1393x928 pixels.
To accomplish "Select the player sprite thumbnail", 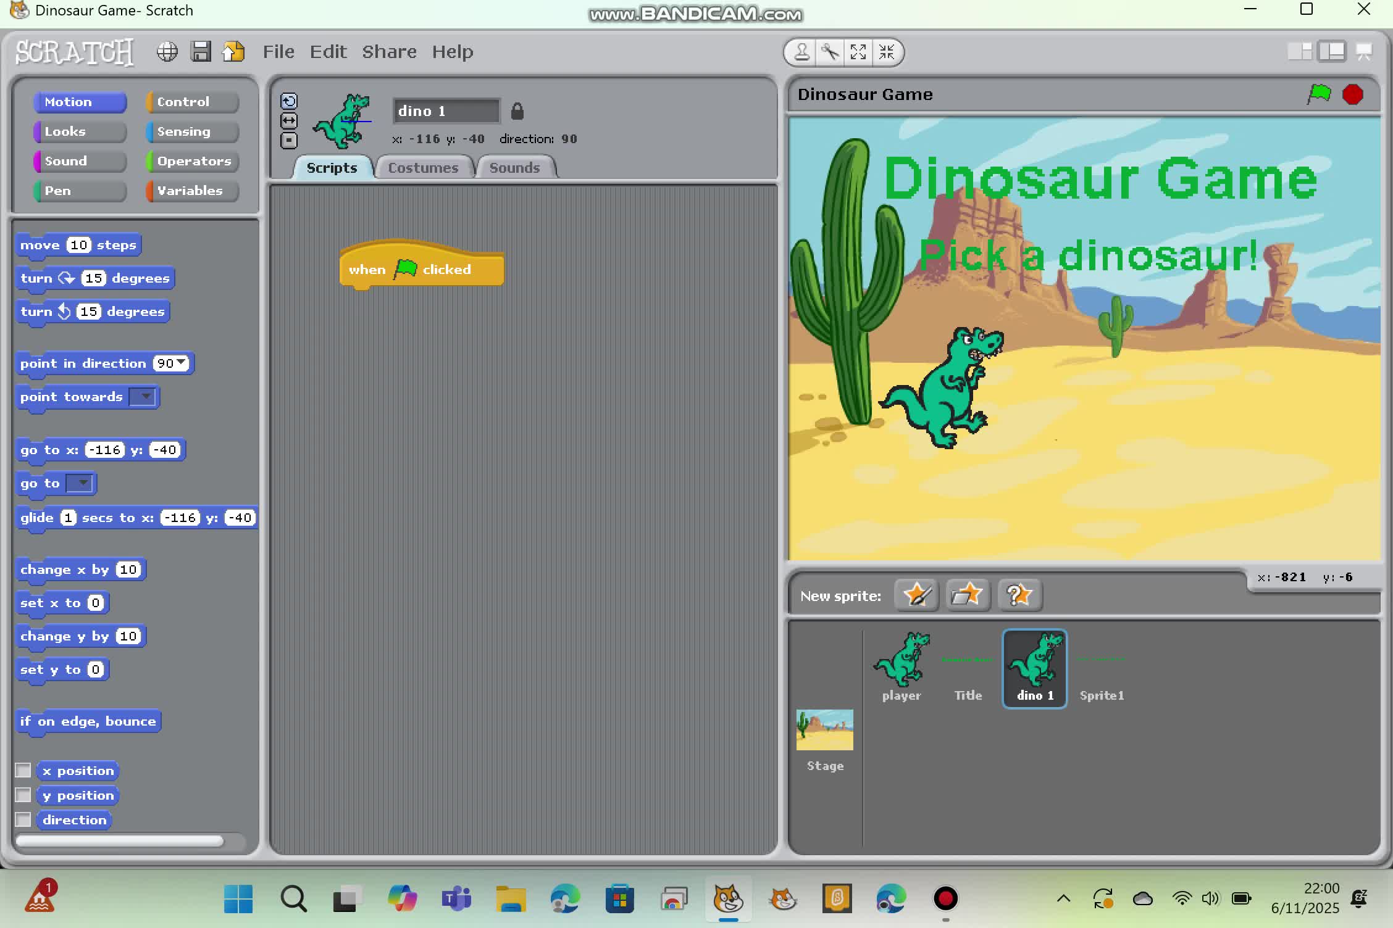I will tap(901, 668).
